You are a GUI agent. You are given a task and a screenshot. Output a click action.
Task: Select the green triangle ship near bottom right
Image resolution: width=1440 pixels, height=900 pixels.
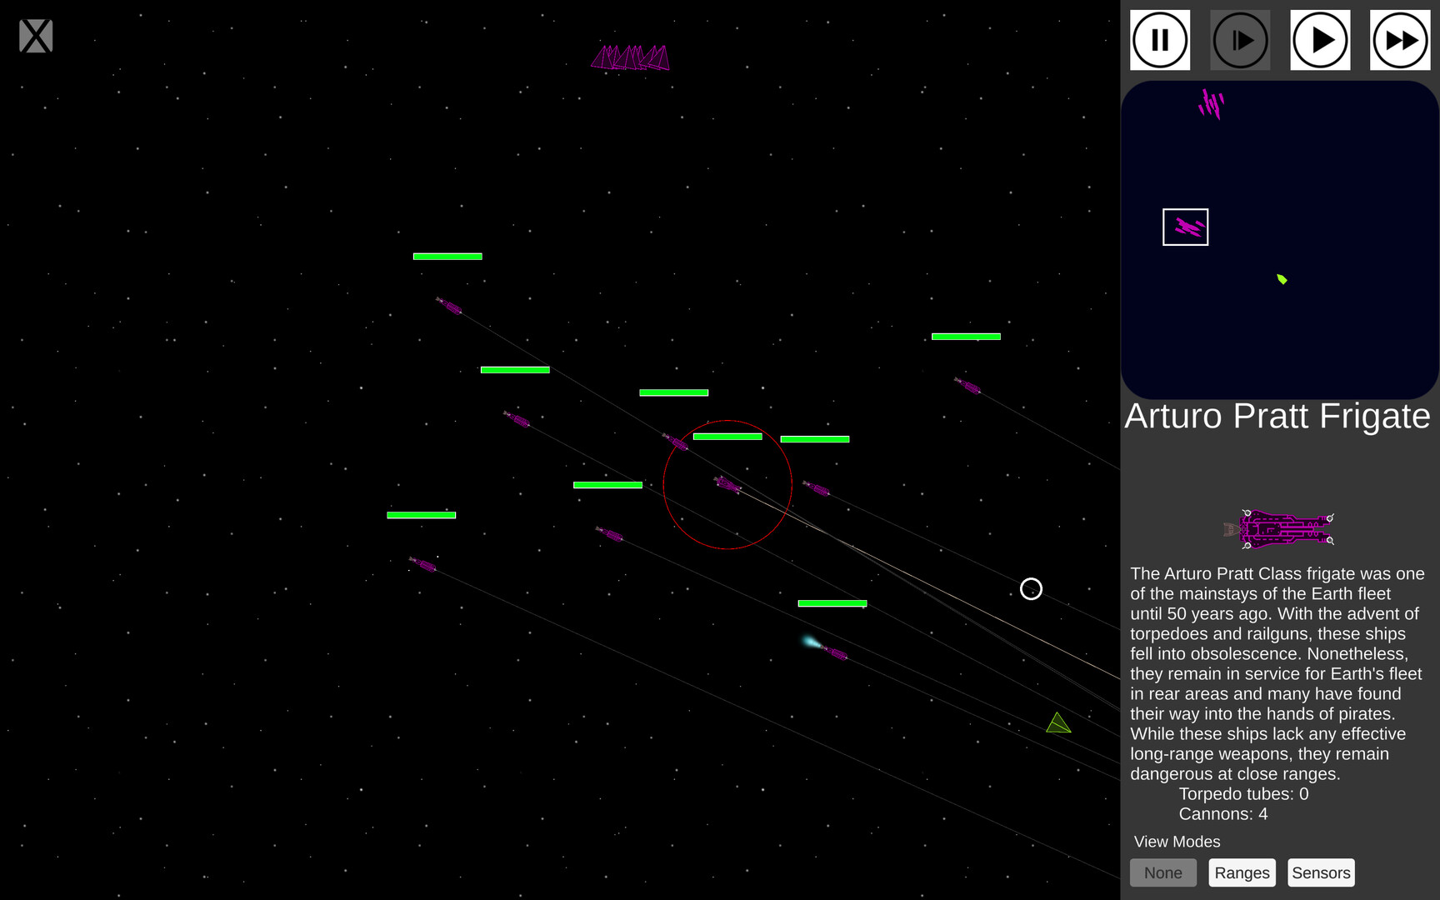tap(1057, 723)
